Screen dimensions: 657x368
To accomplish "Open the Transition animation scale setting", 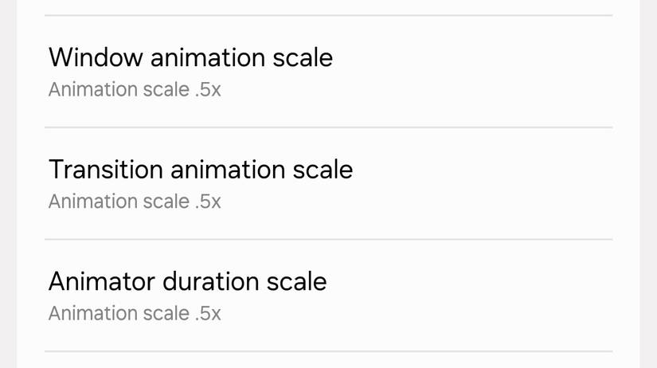I will (328, 184).
